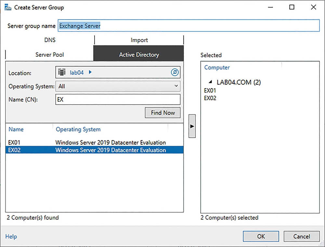
Task: Click the Name (CN) input field
Action: tap(118, 100)
